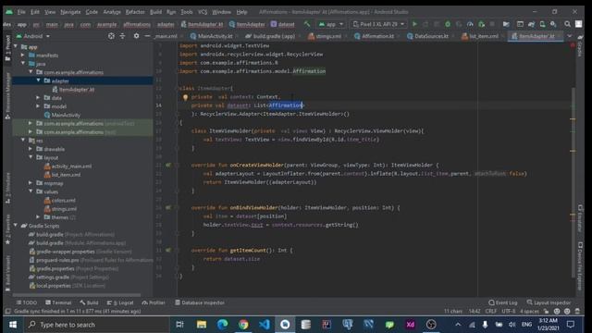Toggle the Favorites tool window side tab

coord(7,229)
